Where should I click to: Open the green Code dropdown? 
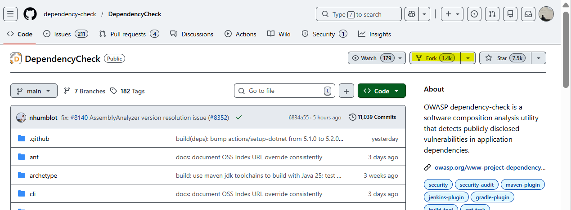[x=381, y=91]
